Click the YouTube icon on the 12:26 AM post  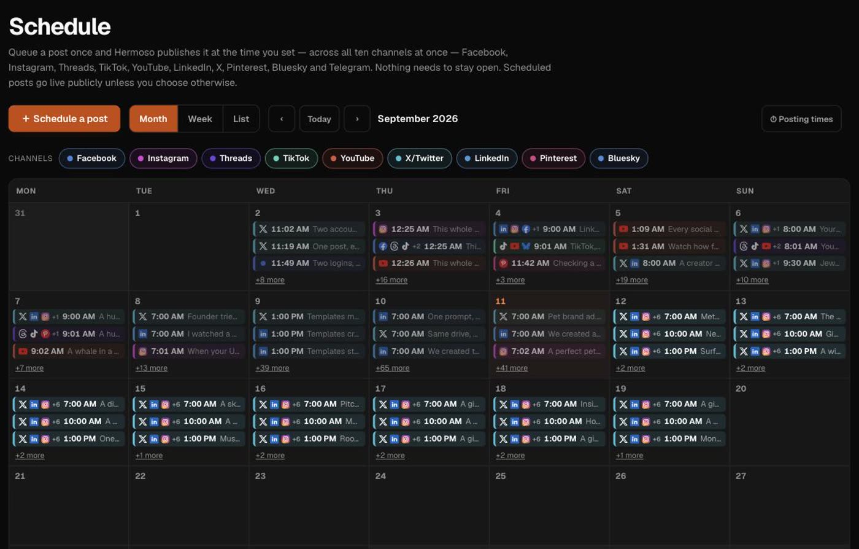tap(383, 263)
